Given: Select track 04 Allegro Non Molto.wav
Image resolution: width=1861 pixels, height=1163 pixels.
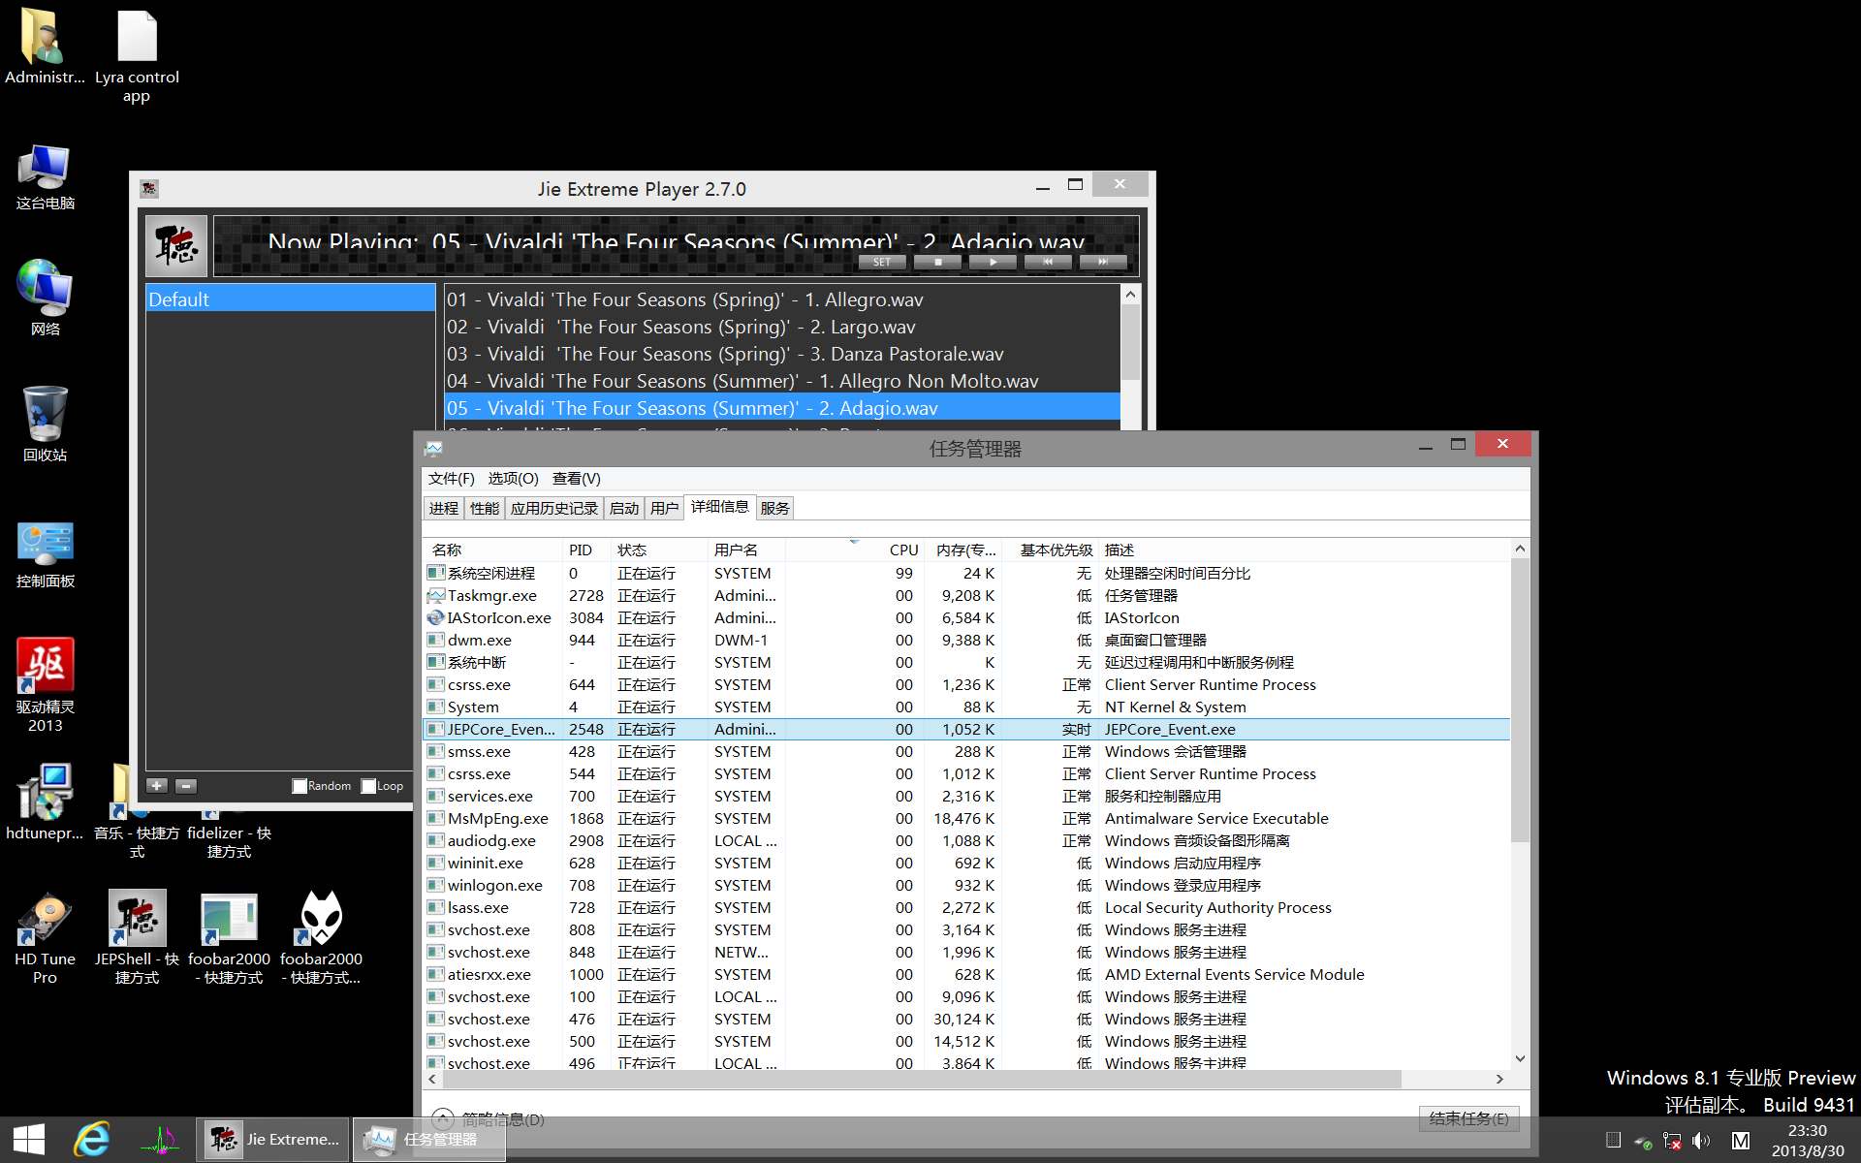Looking at the screenshot, I should [781, 381].
